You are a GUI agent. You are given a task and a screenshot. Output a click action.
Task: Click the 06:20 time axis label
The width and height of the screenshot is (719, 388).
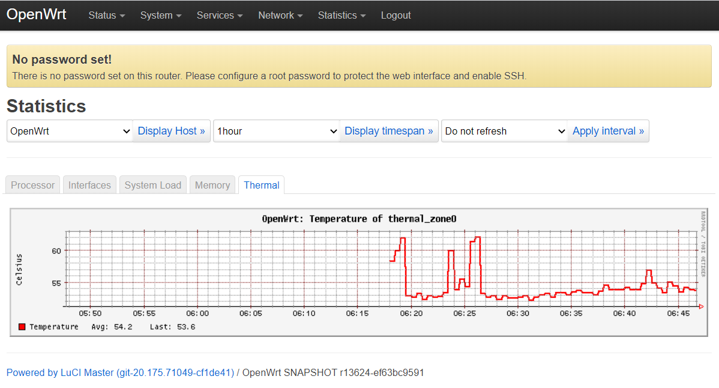click(x=411, y=314)
